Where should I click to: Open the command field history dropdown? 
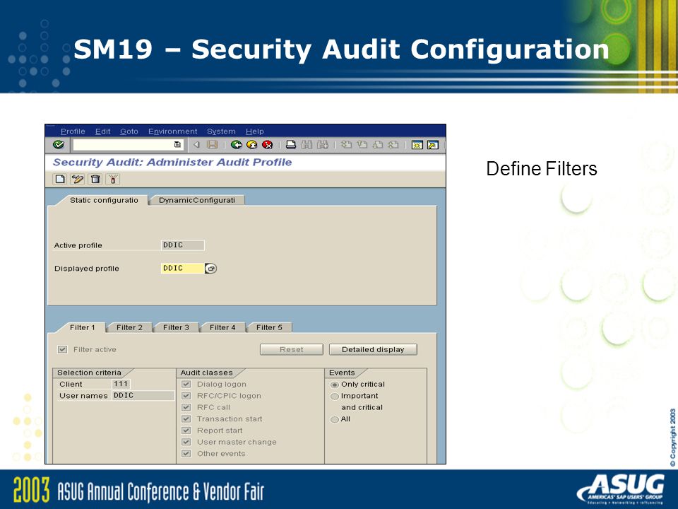click(x=177, y=144)
